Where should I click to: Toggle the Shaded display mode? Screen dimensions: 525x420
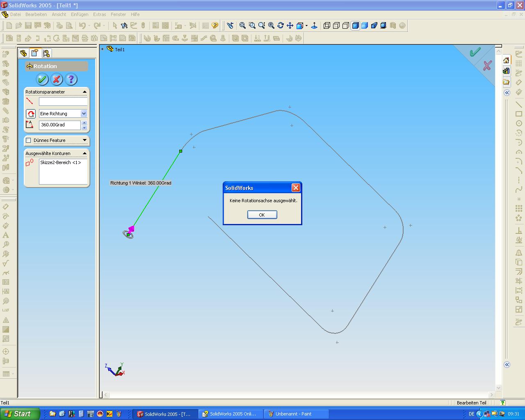click(365, 25)
